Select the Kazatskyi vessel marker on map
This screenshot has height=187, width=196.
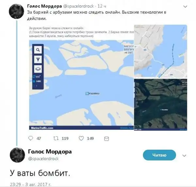coord(87,94)
